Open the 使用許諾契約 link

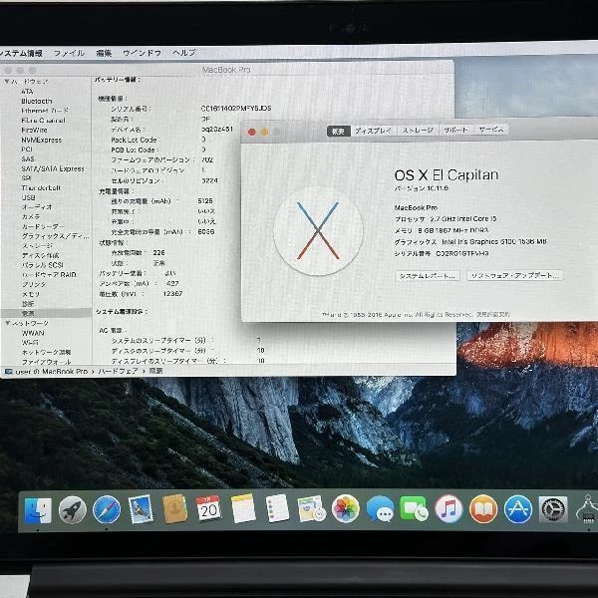tap(493, 314)
